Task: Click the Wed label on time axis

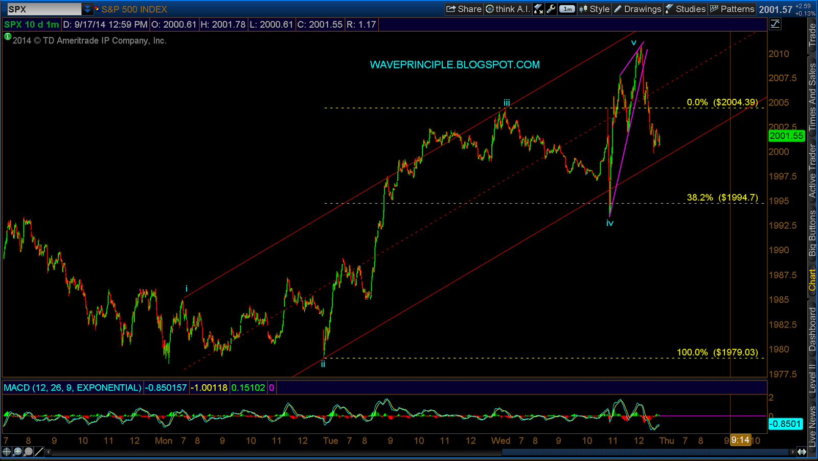Action: (501, 441)
